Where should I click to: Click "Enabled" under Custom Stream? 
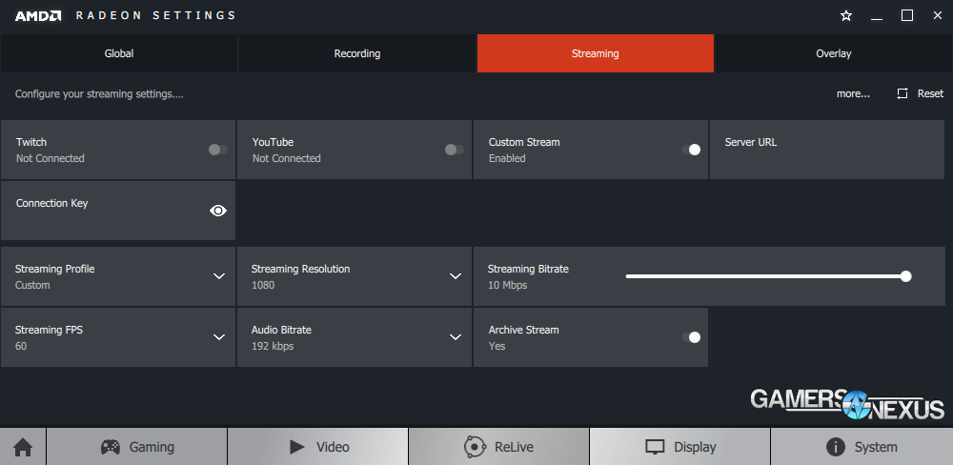(x=507, y=158)
